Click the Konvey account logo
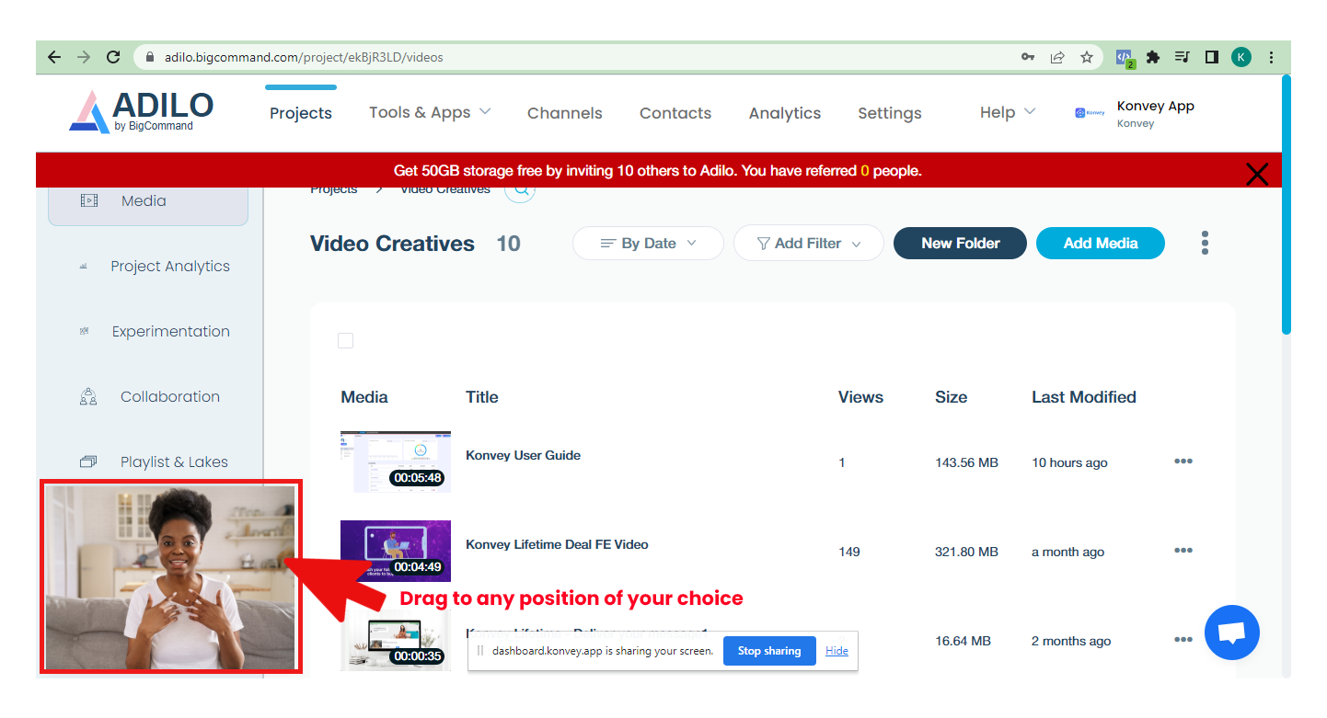Image resolution: width=1327 pixels, height=718 pixels. click(1090, 113)
